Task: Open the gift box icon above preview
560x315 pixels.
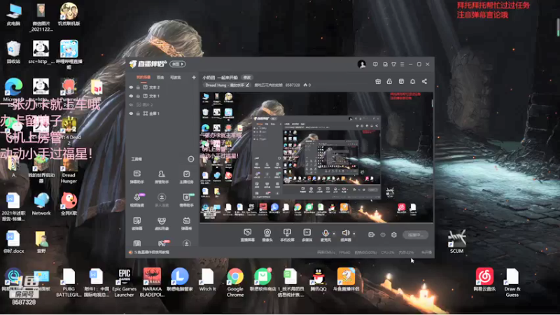Action: pos(378,81)
